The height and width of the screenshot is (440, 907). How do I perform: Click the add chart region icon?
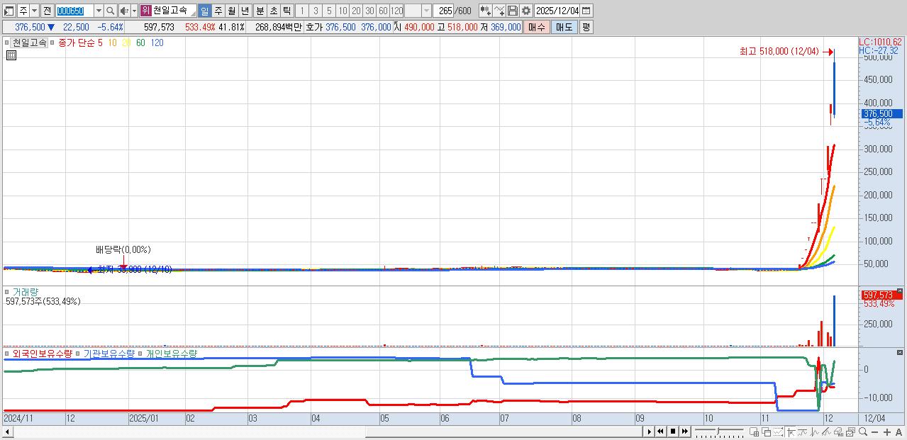click(754, 431)
